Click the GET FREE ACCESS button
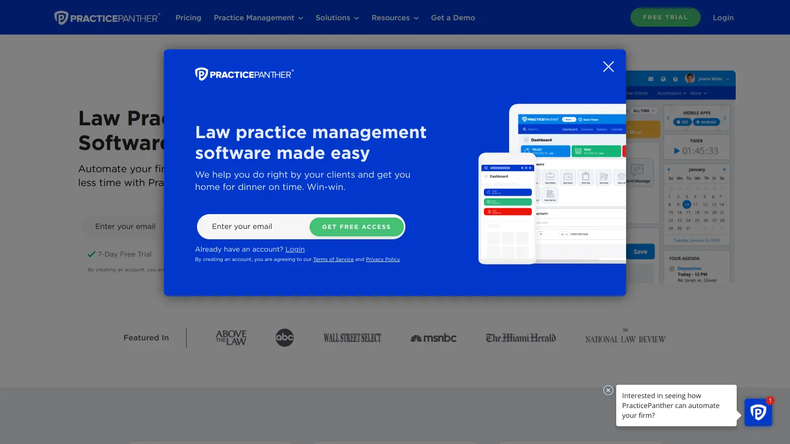The width and height of the screenshot is (790, 444). tap(356, 226)
